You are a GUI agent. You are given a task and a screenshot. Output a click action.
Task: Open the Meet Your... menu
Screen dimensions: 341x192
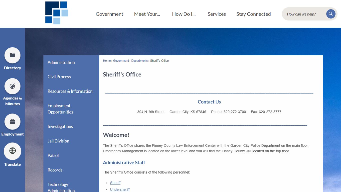147,14
